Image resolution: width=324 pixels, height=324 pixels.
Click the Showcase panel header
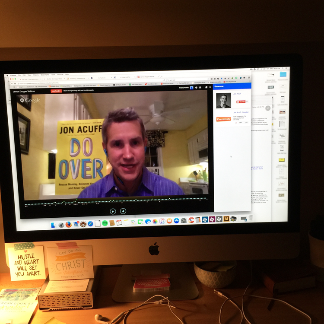pyautogui.click(x=232, y=86)
